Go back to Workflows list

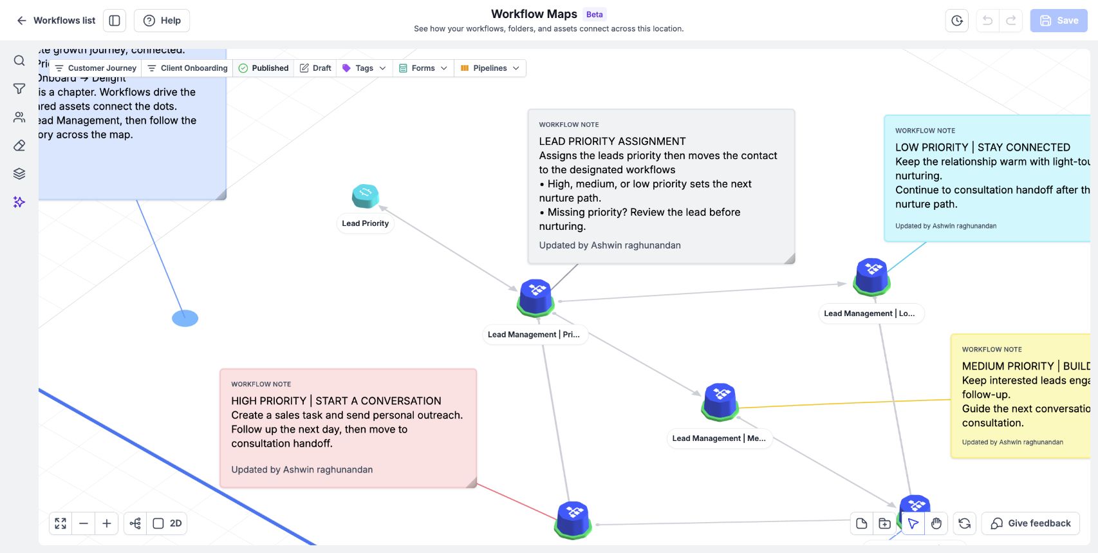tap(55, 21)
